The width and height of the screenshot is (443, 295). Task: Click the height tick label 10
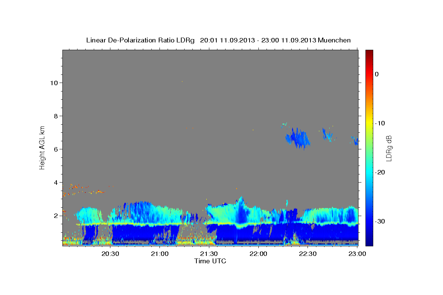click(x=54, y=83)
